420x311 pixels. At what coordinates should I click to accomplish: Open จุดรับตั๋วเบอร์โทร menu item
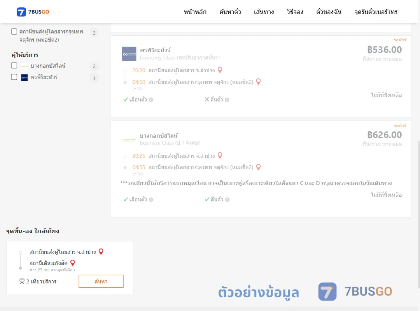point(376,12)
